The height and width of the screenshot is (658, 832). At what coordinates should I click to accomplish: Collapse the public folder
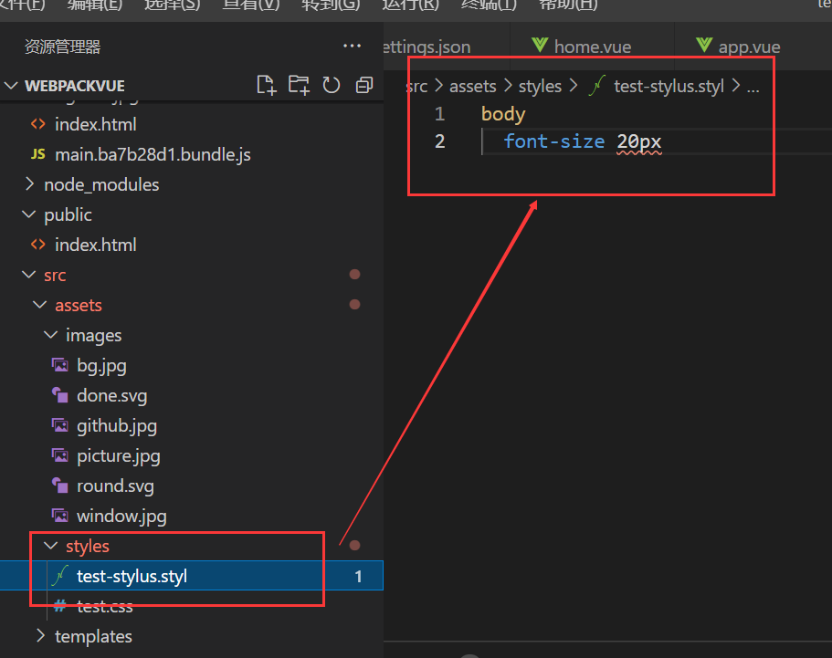coord(28,214)
